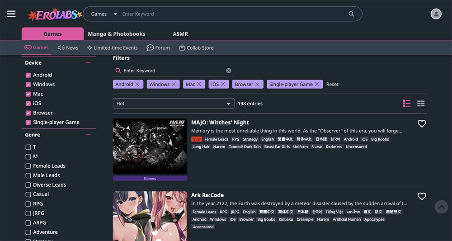Focus the Filters Enter Keyword field
The width and height of the screenshot is (452, 241).
click(173, 71)
